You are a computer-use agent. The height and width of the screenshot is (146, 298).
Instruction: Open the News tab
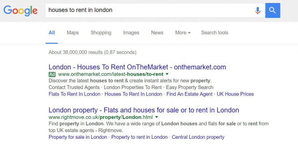tap(157, 33)
